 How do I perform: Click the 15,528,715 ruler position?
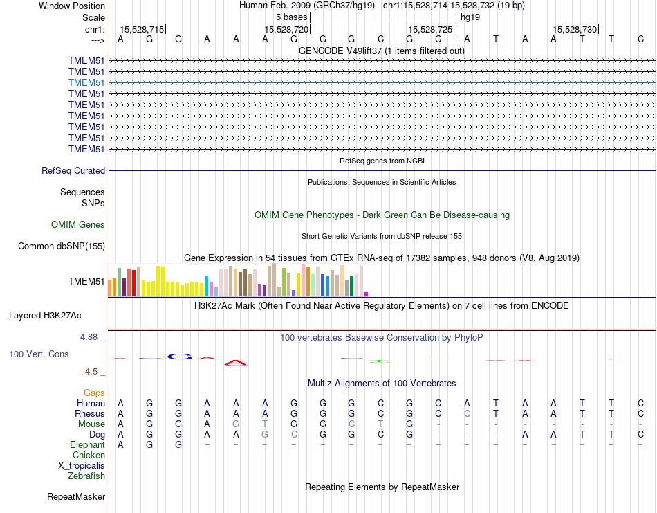(142, 29)
